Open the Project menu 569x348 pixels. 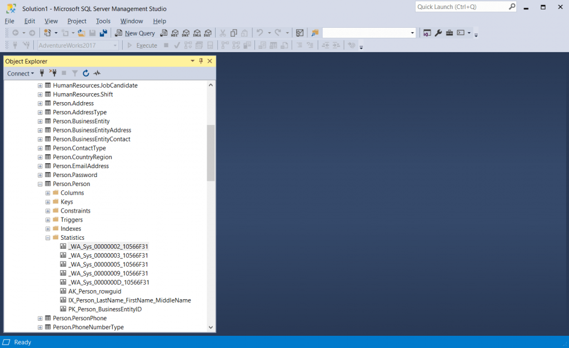tap(77, 21)
